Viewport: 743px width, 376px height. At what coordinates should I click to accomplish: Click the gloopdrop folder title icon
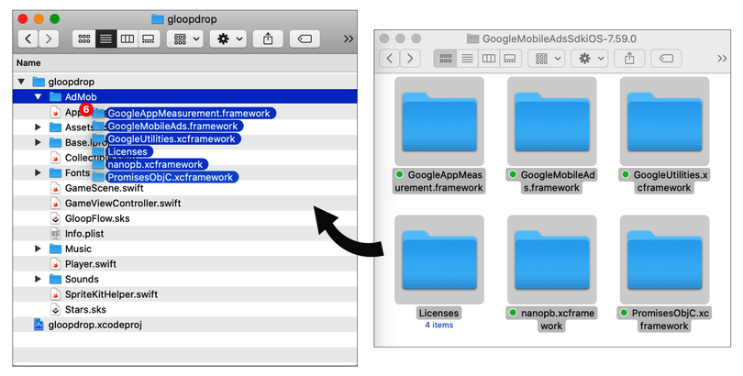[158, 19]
